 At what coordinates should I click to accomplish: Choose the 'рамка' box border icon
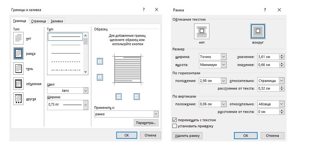18,53
